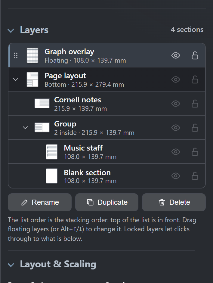Collapse the Layout & Scaling section chevron
Image resolution: width=213 pixels, height=283 pixels.
[x=11, y=265]
